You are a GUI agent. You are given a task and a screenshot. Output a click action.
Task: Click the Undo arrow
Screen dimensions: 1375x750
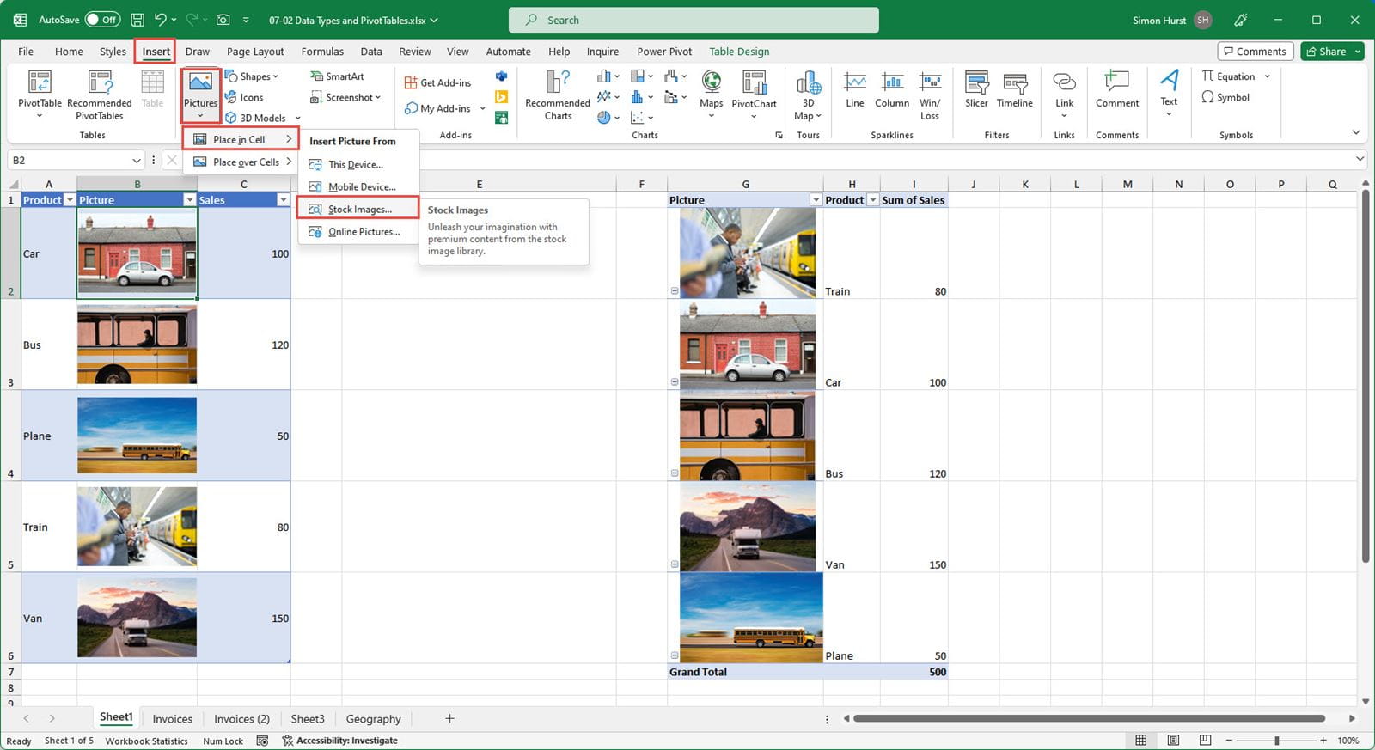(160, 20)
